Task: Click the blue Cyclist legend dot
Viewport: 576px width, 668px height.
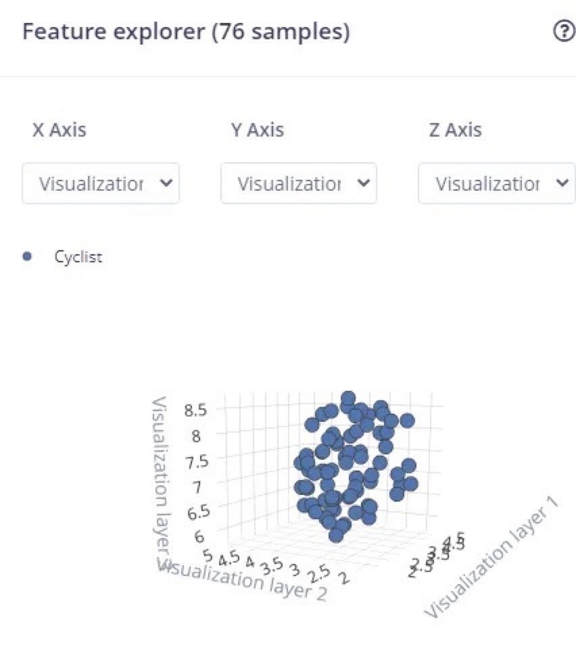Action: click(27, 256)
